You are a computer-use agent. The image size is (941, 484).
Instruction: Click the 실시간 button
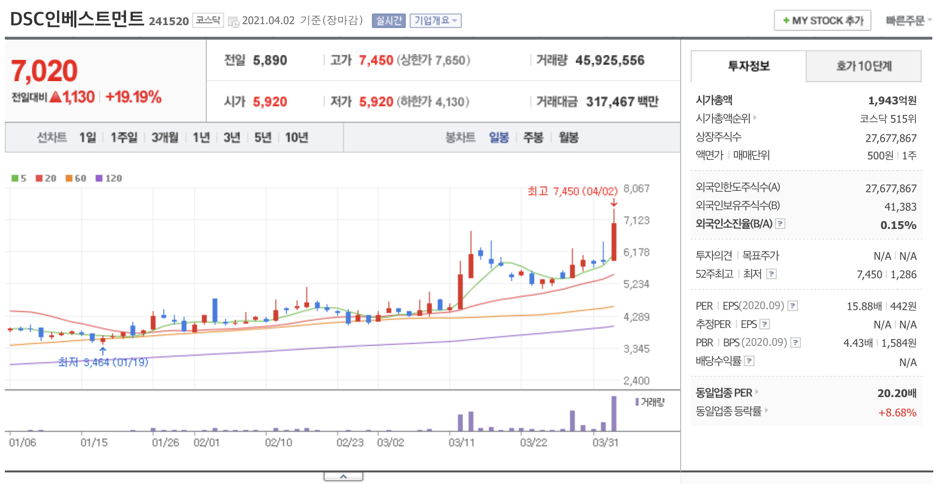coord(389,21)
